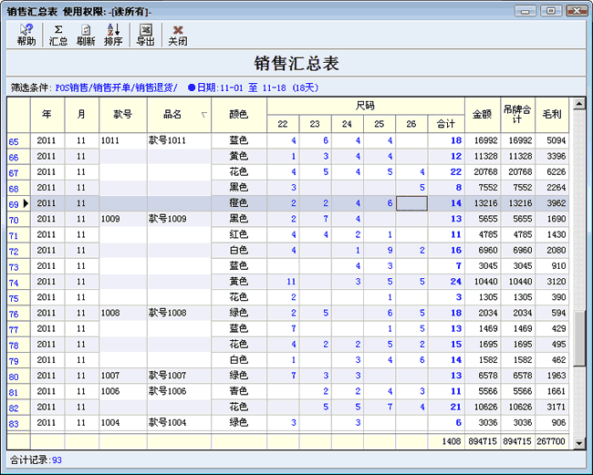
Task: Click the 尺码 group header
Action: pos(365,106)
